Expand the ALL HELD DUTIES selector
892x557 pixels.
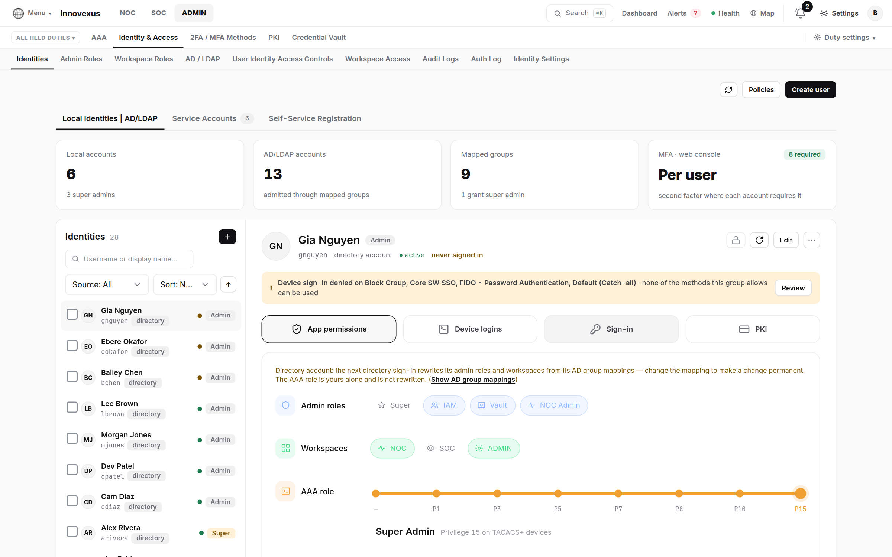[45, 38]
